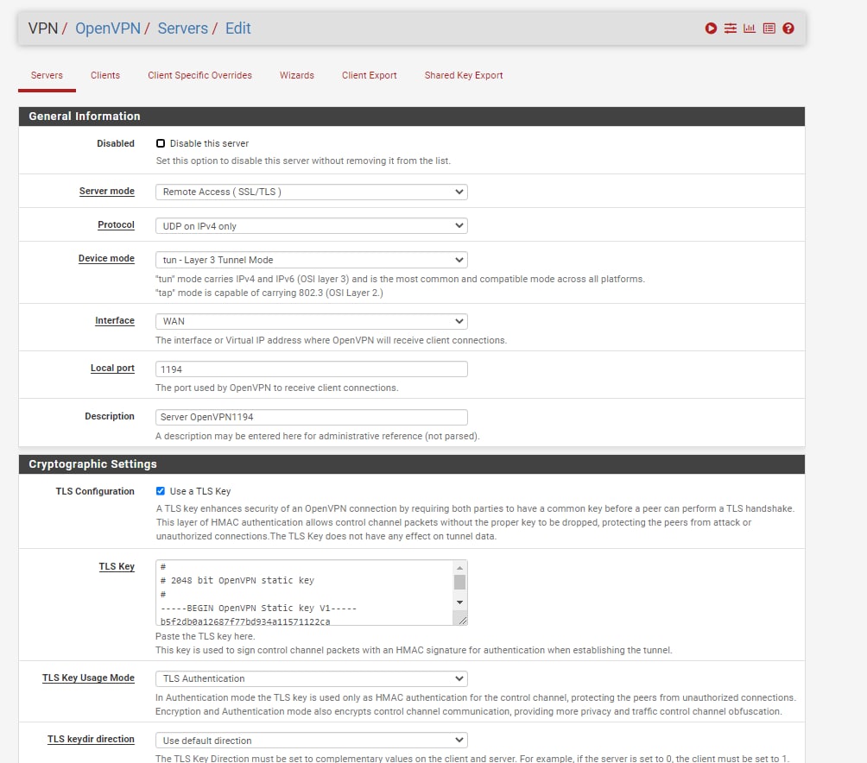Click the Disabled field label

116,143
